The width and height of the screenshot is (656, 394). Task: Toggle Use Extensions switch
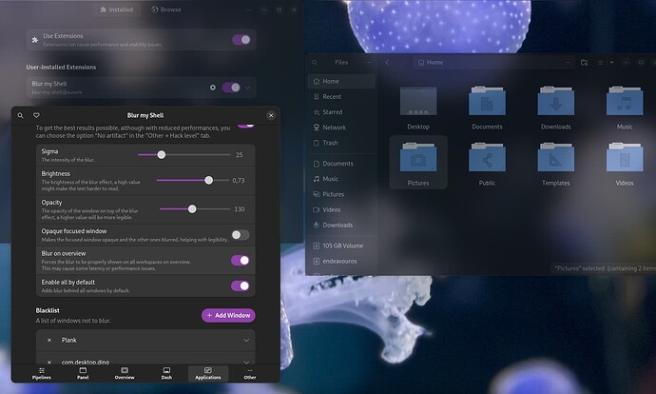click(x=241, y=40)
